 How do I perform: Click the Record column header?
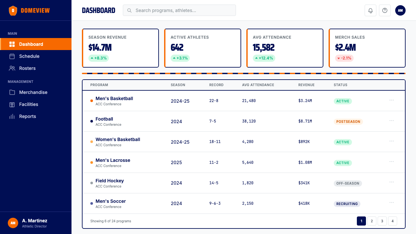[x=216, y=85]
